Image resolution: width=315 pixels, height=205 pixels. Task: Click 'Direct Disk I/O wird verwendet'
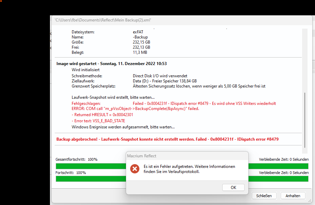pos(160,76)
